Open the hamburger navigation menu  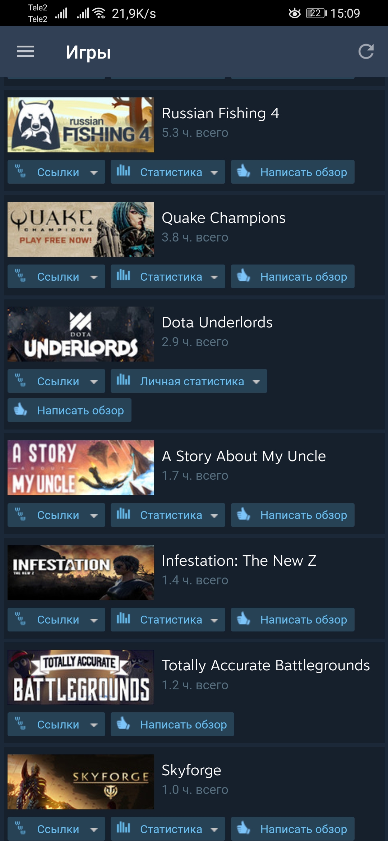26,52
